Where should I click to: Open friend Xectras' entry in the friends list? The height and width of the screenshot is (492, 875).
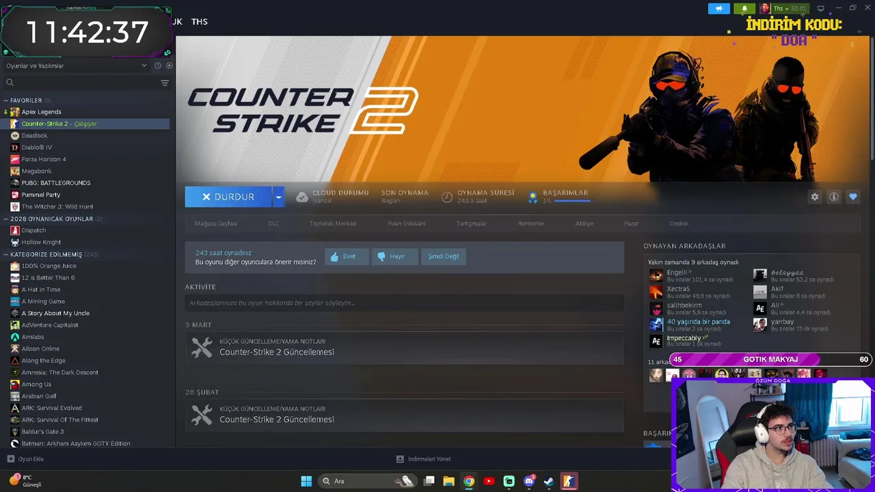[x=690, y=292]
